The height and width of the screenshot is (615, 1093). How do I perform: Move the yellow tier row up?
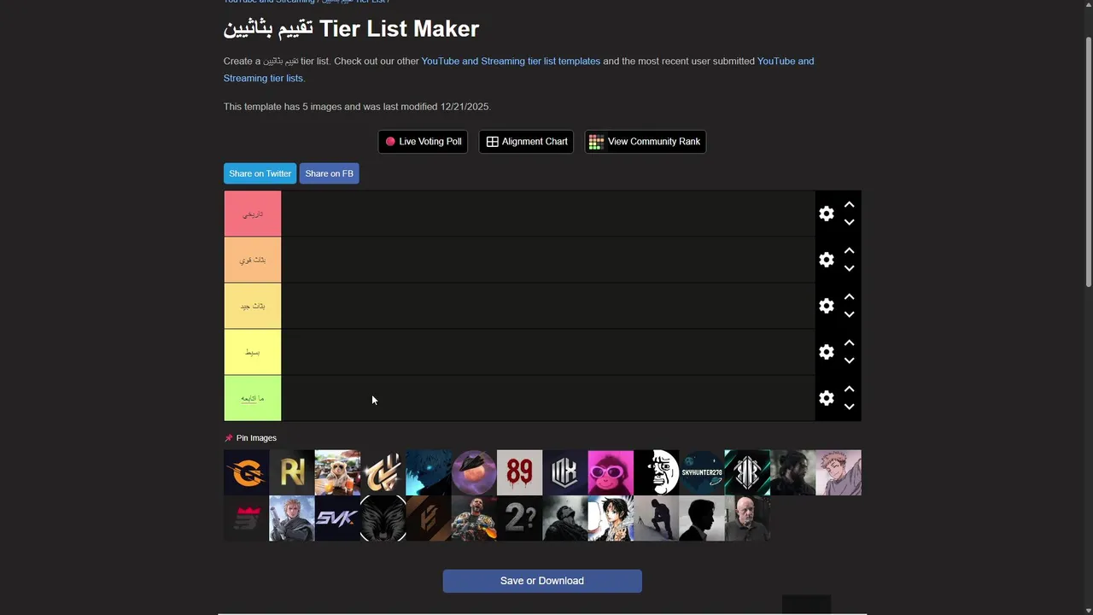tap(849, 343)
